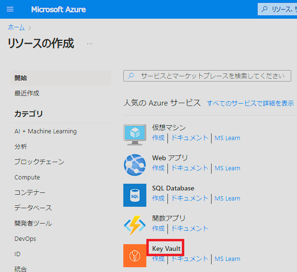The image size is (297, 272).
Task: Open the データベース category
Action: click(x=33, y=208)
